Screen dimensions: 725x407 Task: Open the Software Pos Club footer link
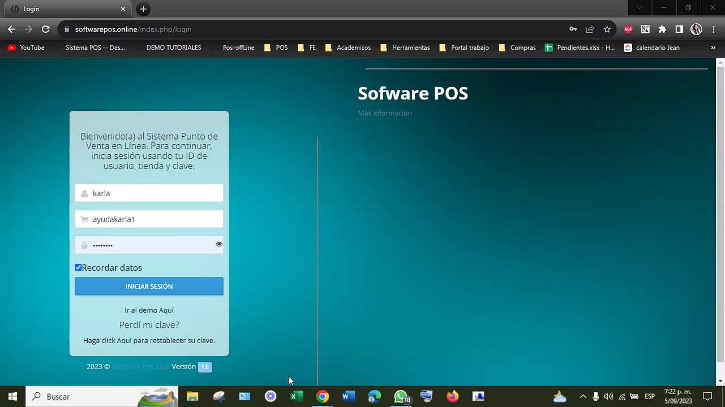pyautogui.click(x=140, y=366)
